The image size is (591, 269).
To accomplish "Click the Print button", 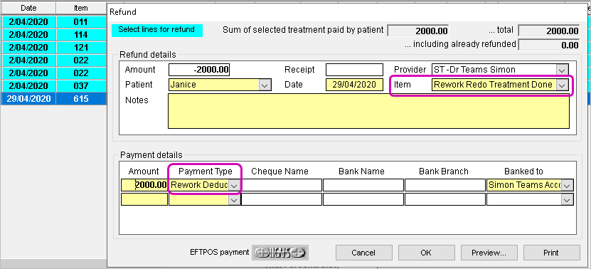I will click(x=551, y=253).
